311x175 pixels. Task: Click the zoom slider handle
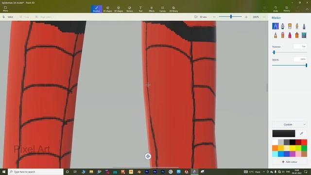point(231,17)
